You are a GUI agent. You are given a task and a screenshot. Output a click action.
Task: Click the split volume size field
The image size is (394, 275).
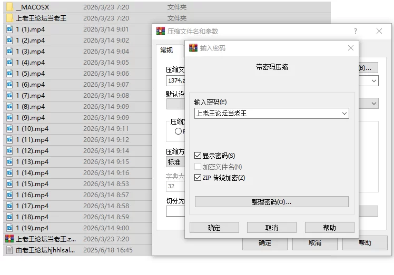[175, 211]
